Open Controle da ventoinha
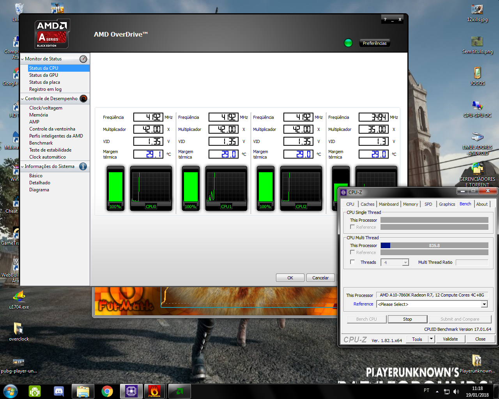This screenshot has height=399, width=499. tap(52, 129)
